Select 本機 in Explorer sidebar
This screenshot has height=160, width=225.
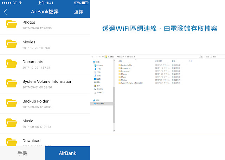(x=96, y=62)
